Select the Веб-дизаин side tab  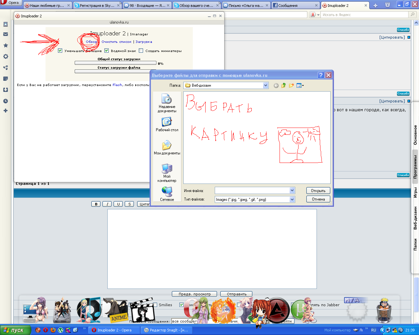(x=415, y=218)
